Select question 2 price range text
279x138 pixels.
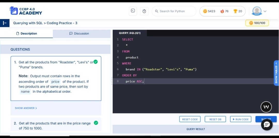tap(55, 126)
